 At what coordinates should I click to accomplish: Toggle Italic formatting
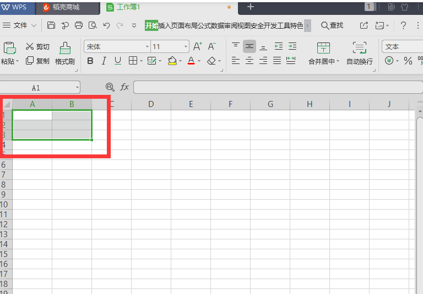pyautogui.click(x=104, y=61)
